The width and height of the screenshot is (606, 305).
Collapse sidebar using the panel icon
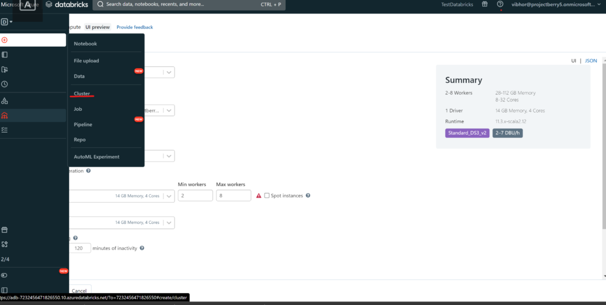[x=5, y=290]
